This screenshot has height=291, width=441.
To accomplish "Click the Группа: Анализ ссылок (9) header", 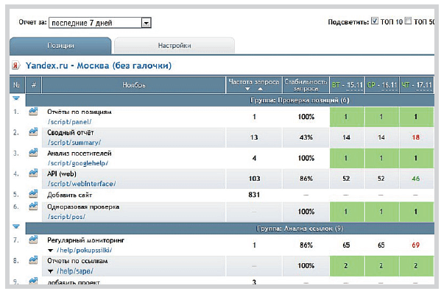I will (300, 229).
